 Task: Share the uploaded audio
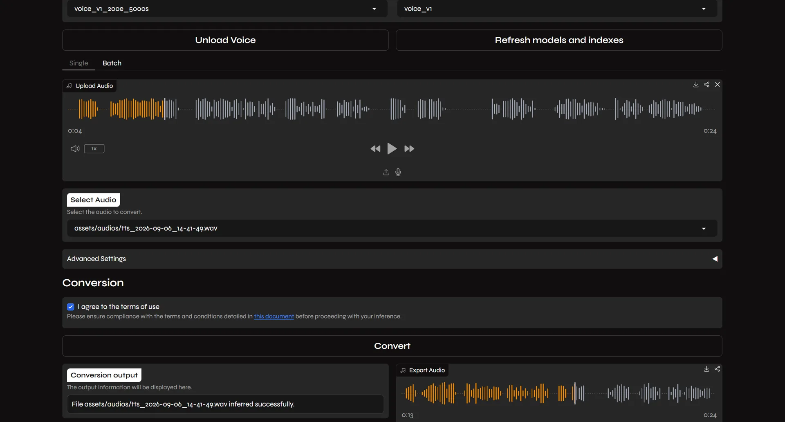706,85
